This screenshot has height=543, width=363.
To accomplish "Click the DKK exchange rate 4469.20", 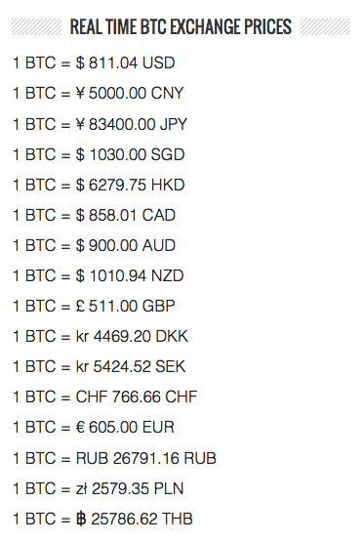I will tap(101, 336).
